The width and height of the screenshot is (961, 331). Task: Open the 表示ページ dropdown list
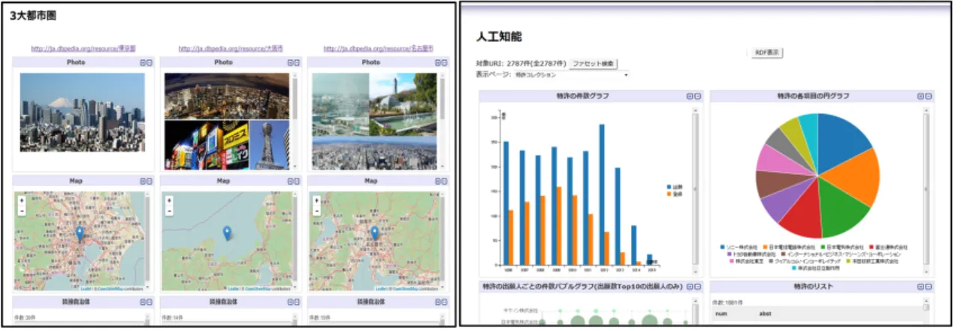point(571,75)
